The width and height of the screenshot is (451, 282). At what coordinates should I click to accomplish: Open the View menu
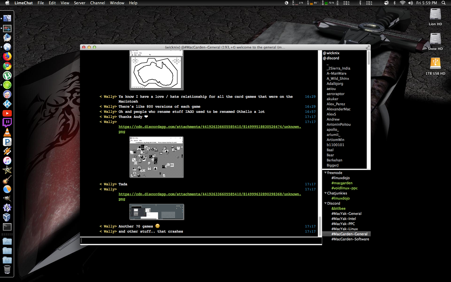pyautogui.click(x=65, y=3)
